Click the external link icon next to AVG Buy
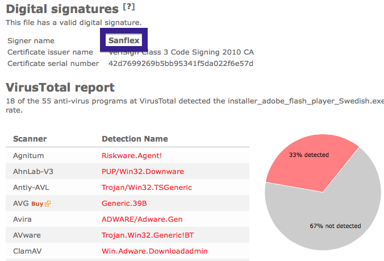The height and width of the screenshot is (261, 384). [x=48, y=204]
